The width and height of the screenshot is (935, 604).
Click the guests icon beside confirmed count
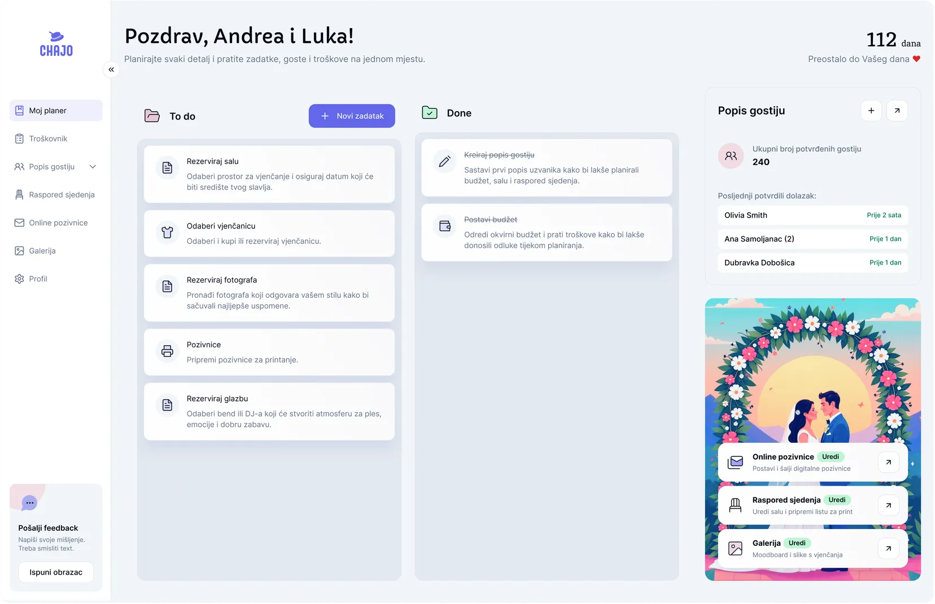coord(731,156)
